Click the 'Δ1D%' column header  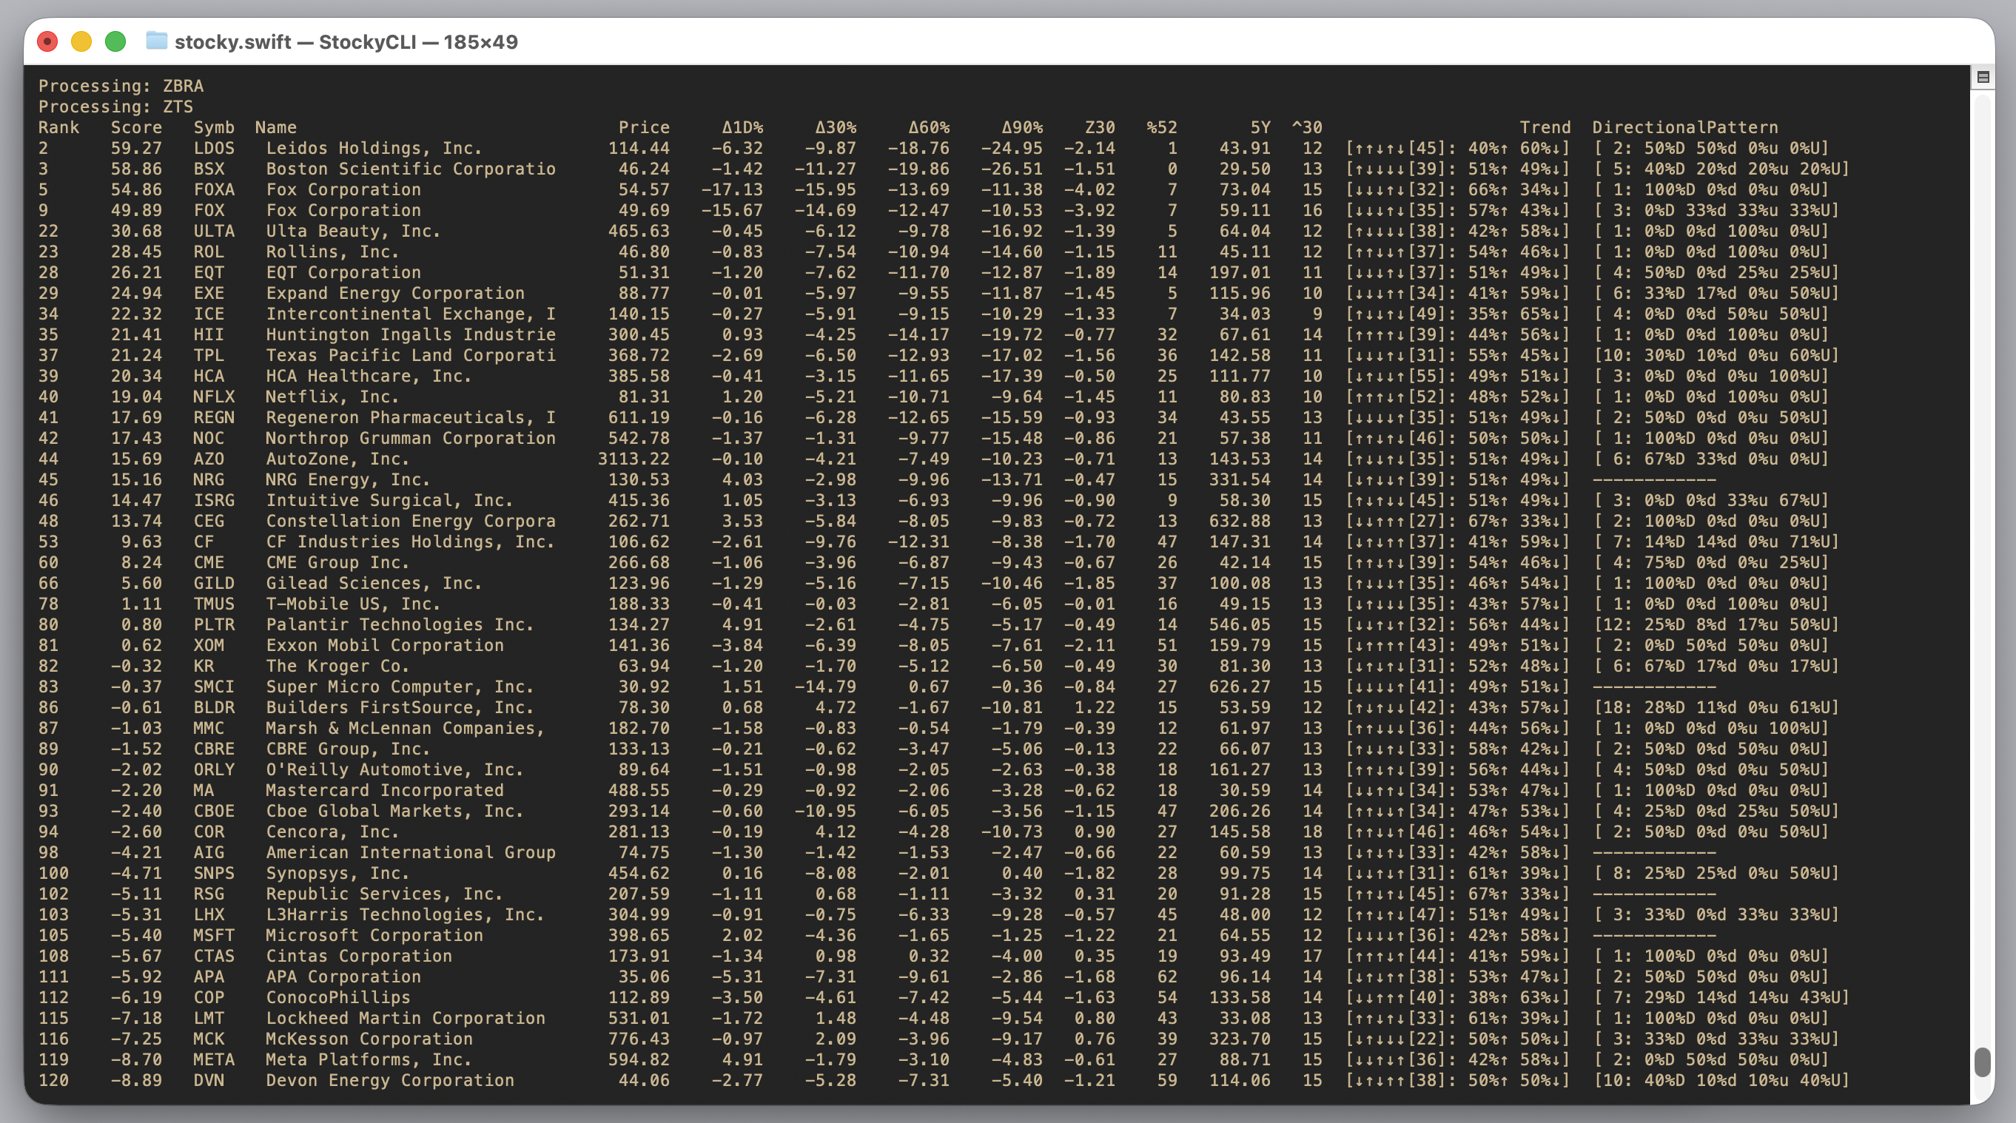[x=742, y=127]
